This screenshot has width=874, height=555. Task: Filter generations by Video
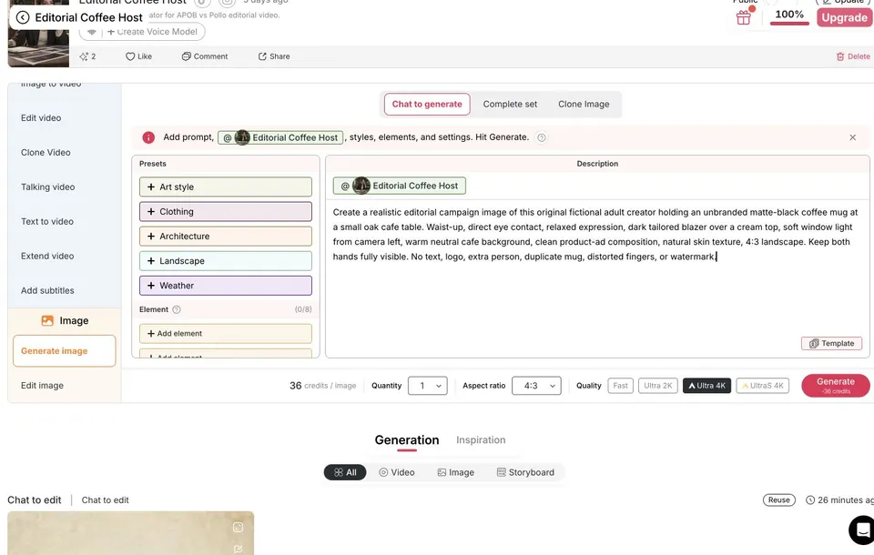[397, 472]
